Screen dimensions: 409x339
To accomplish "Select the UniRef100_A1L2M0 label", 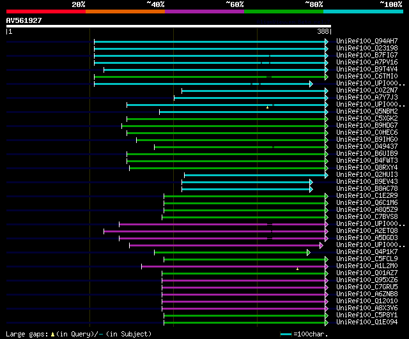I will (367, 266).
